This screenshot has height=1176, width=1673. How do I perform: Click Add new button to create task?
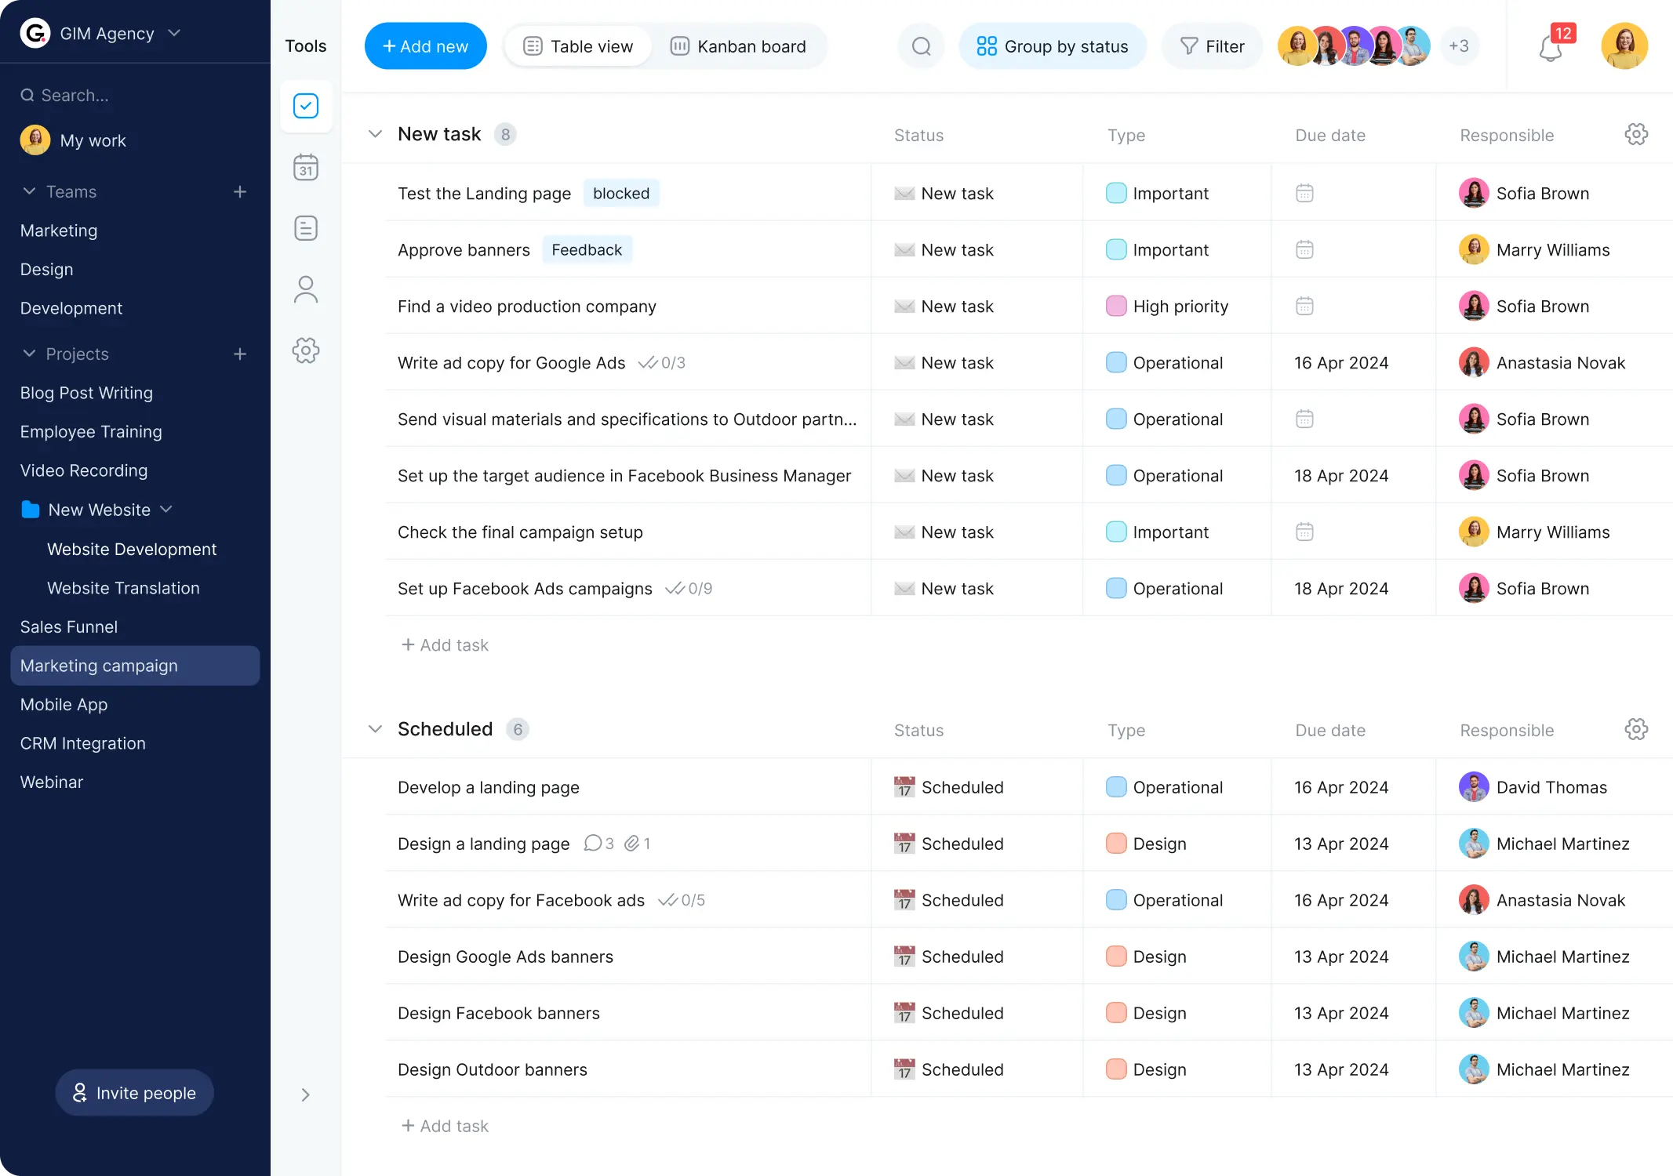(x=425, y=45)
